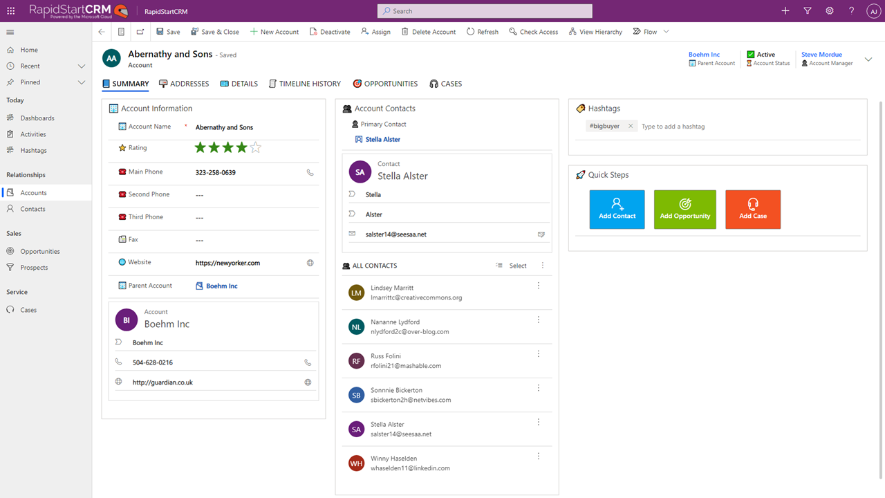885x498 pixels.
Task: Open the Settings gear in the top bar
Action: pos(829,11)
